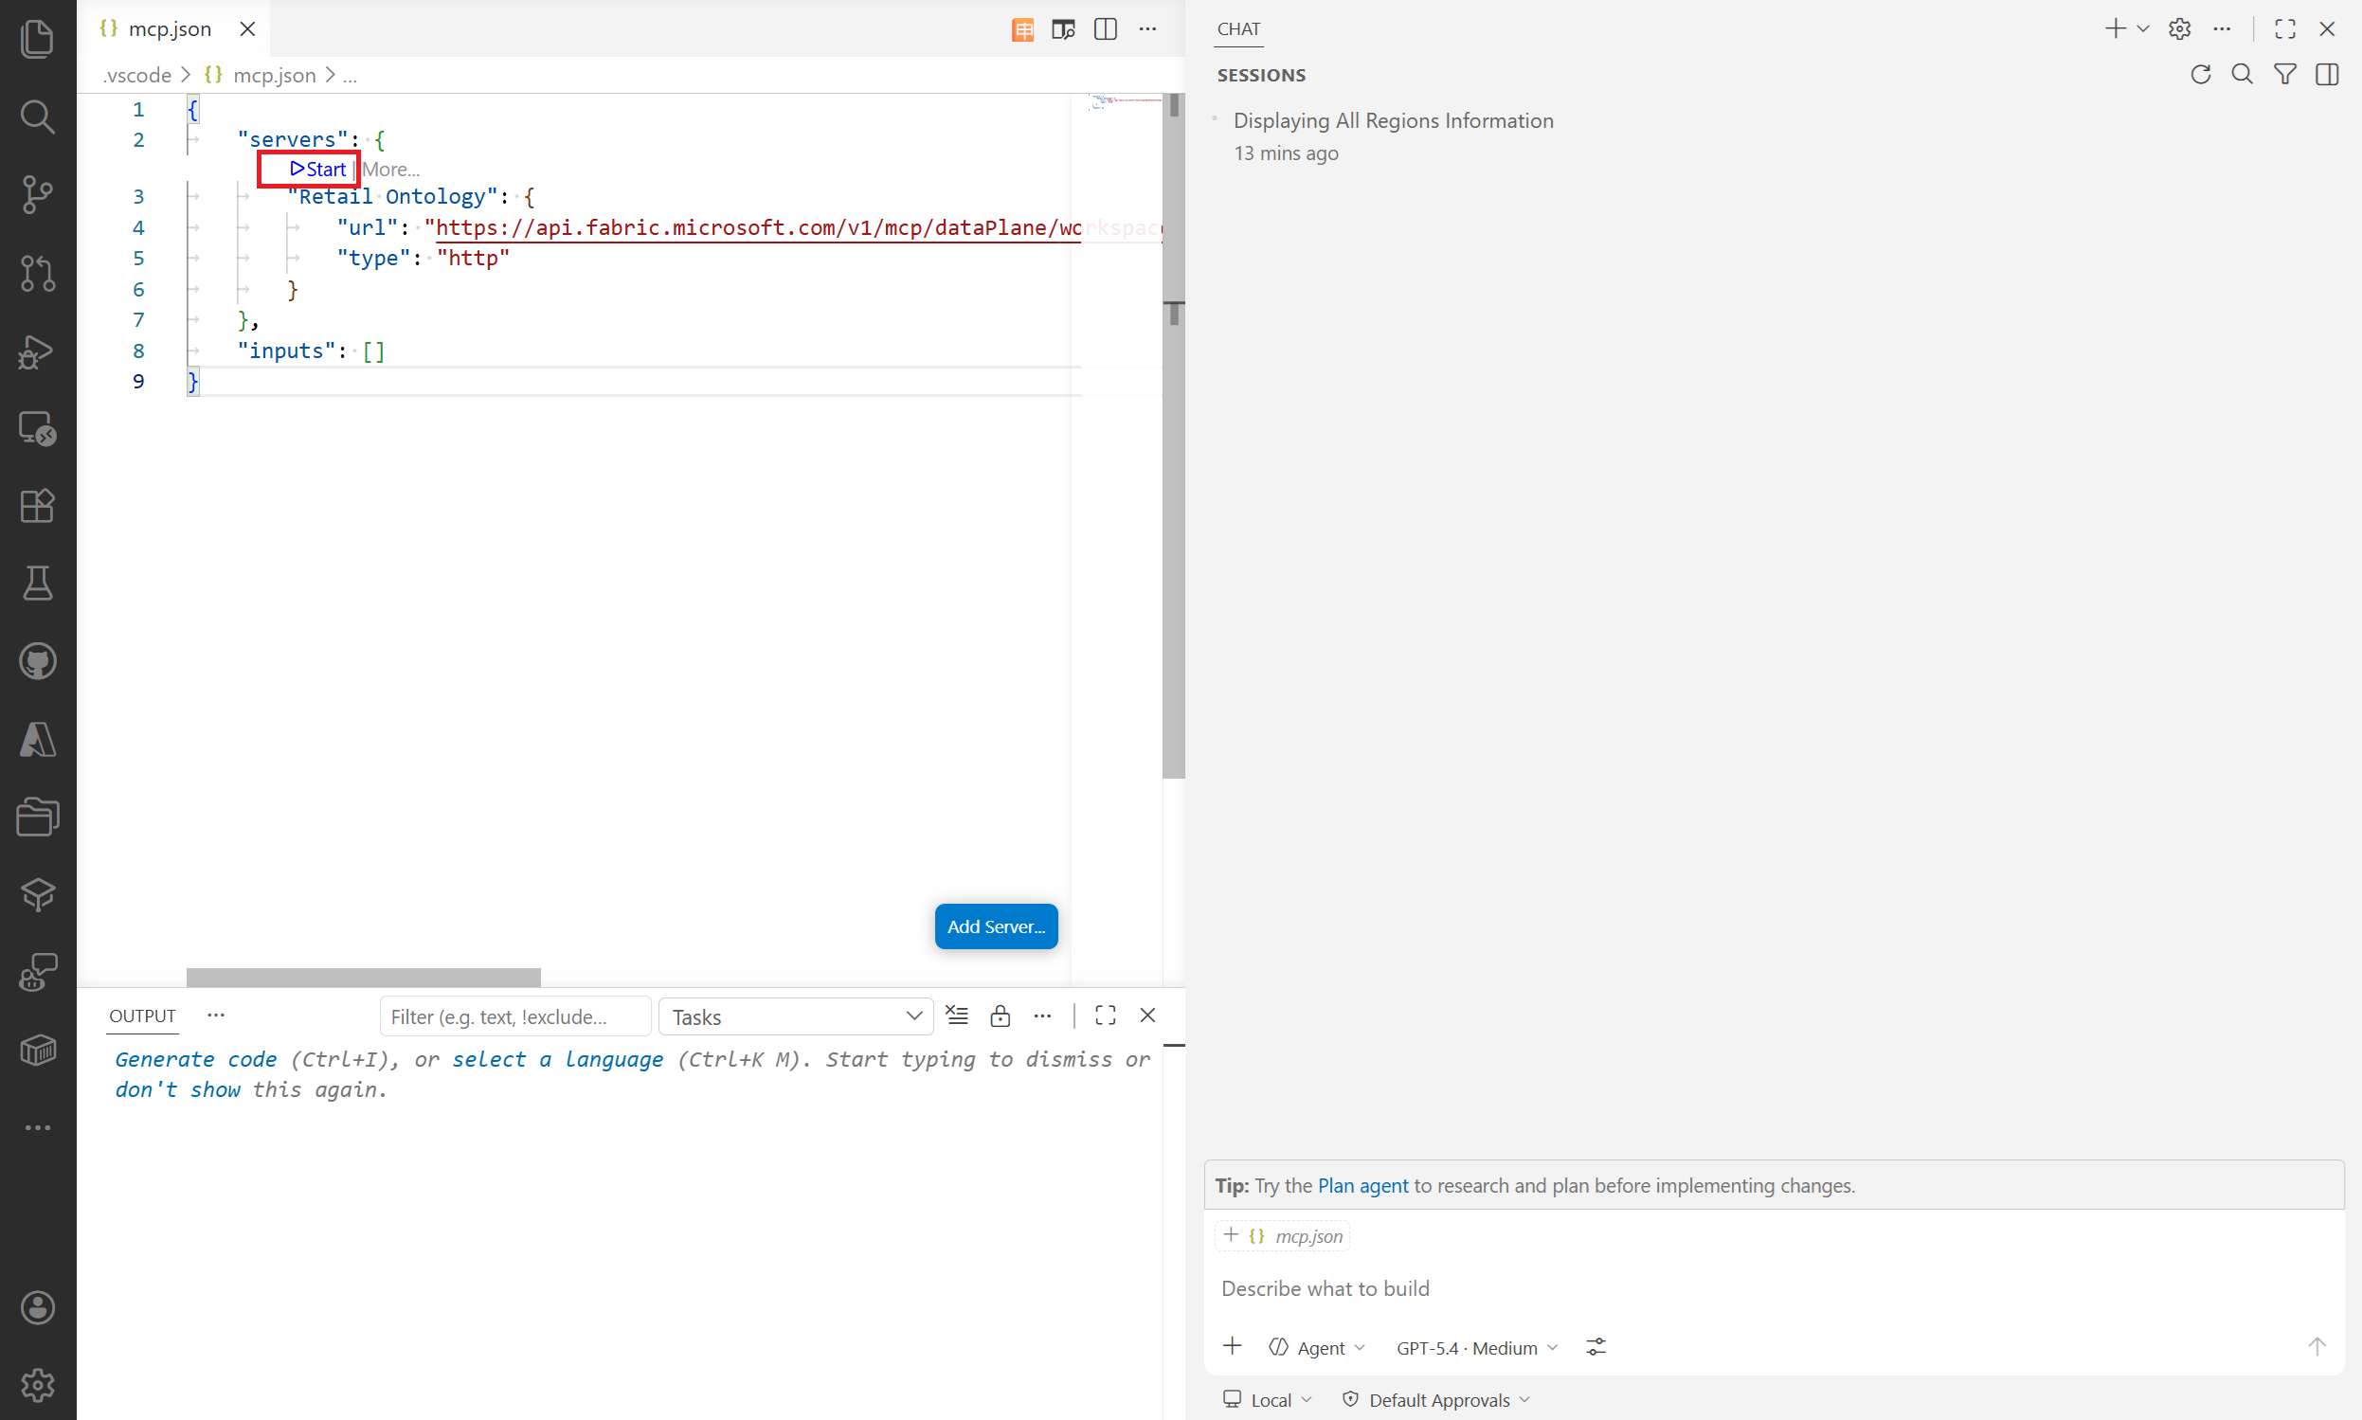The height and width of the screenshot is (1420, 2362).
Task: Open the Explorer view in activity bar
Action: pos(37,38)
